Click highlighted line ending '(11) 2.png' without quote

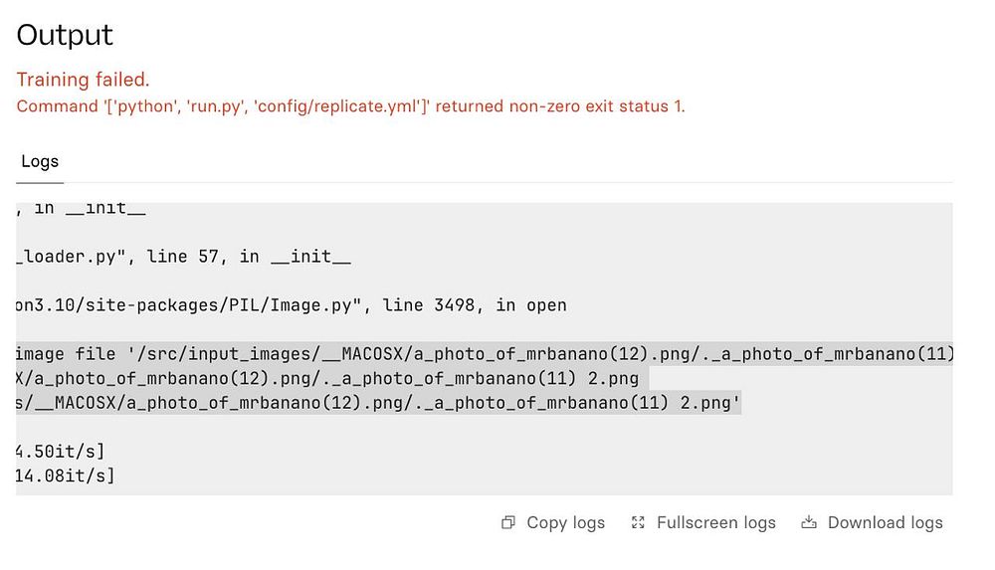pos(331,378)
